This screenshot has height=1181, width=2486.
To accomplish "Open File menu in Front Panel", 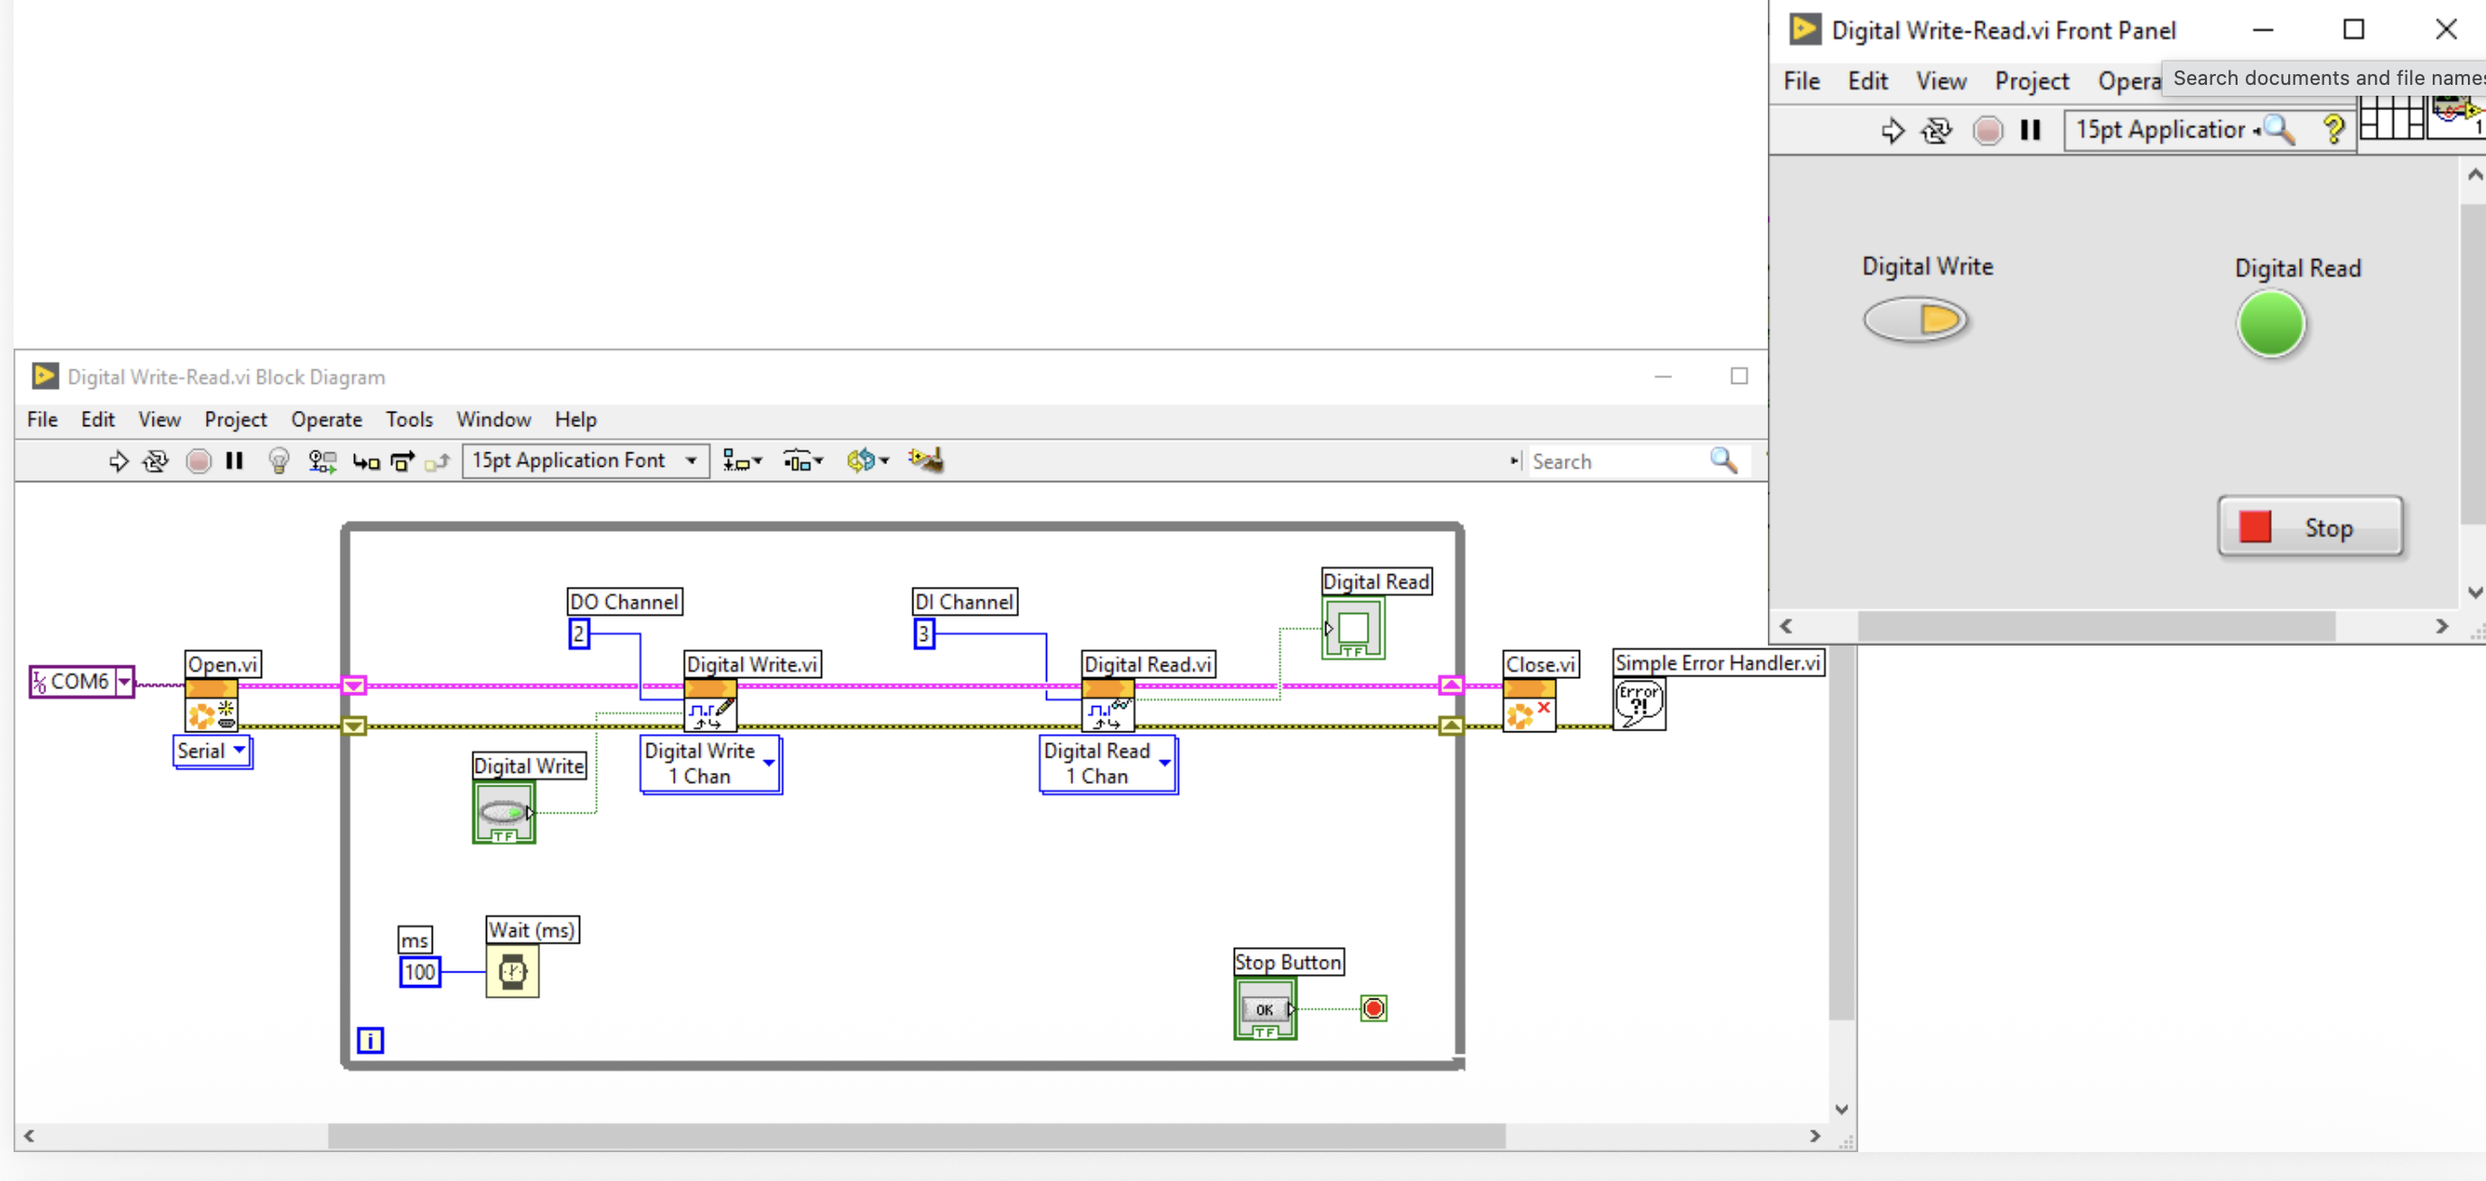I will pos(1802,81).
